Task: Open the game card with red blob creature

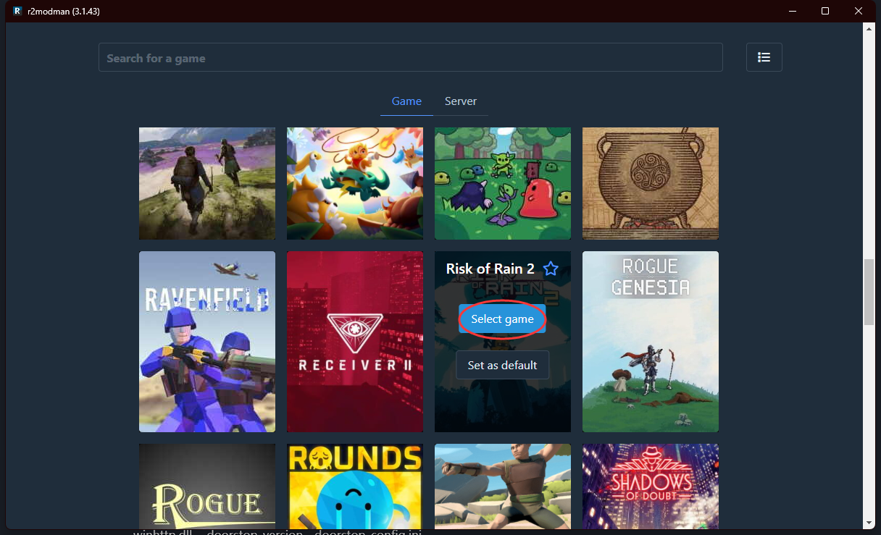Action: pos(503,183)
